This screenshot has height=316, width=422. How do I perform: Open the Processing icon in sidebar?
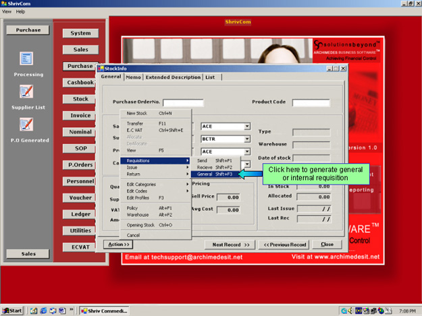[x=26, y=58]
